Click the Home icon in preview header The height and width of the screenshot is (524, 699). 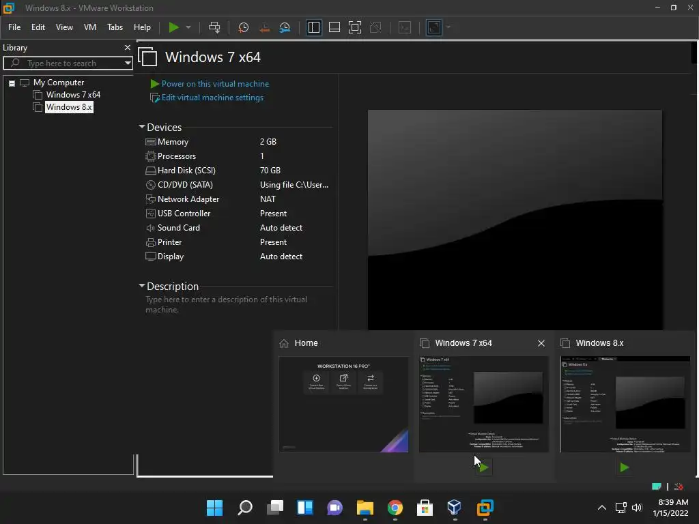pos(284,343)
